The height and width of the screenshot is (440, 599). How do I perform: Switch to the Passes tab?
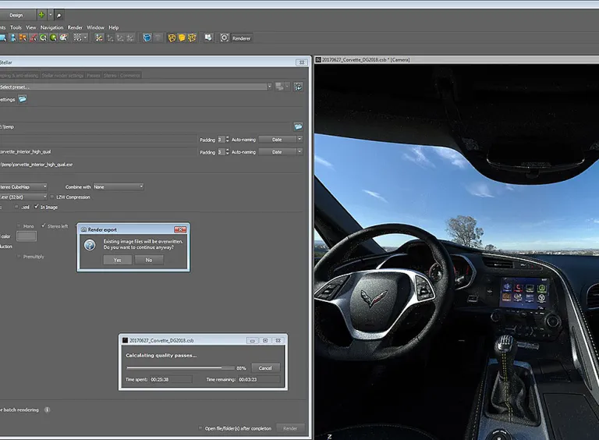[94, 75]
